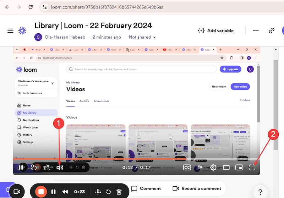The width and height of the screenshot is (284, 198).
Task: Open the purple O profile avatar beside the Upgrade button
Action: [250, 69]
